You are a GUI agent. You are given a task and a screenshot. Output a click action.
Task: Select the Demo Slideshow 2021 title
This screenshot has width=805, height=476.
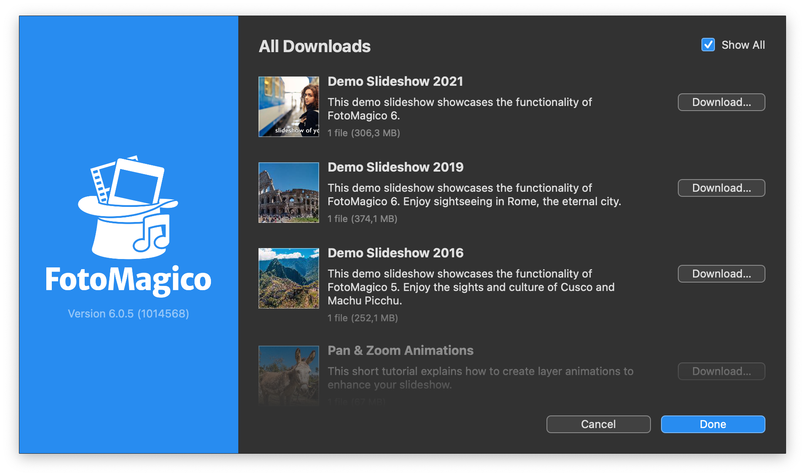395,82
